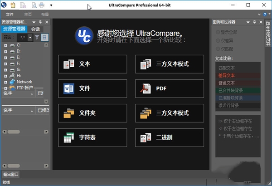Open the 资源管理器 panel options dropdown arrow

34,22
